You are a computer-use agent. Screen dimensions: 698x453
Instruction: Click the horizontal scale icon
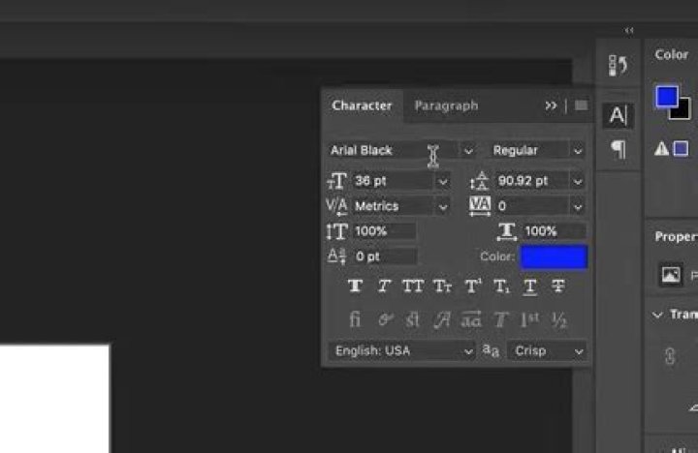pos(507,231)
